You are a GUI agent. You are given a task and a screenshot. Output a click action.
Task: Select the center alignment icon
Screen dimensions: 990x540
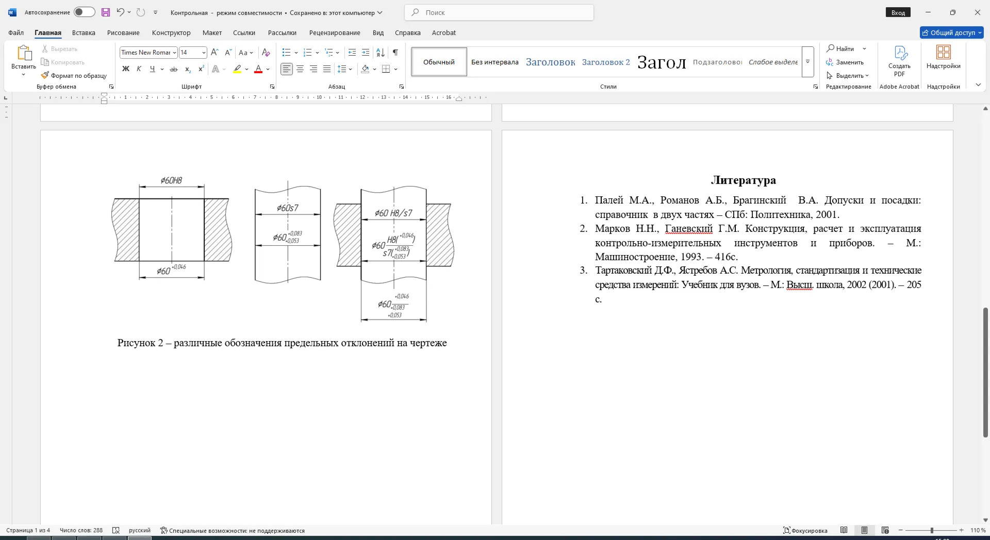tap(300, 69)
